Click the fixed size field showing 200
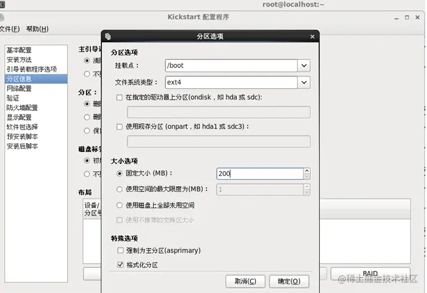The height and width of the screenshot is (293, 427). [x=260, y=174]
